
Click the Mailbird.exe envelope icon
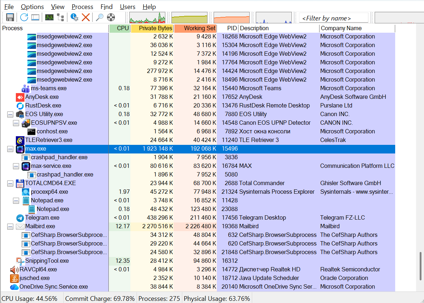click(x=20, y=226)
